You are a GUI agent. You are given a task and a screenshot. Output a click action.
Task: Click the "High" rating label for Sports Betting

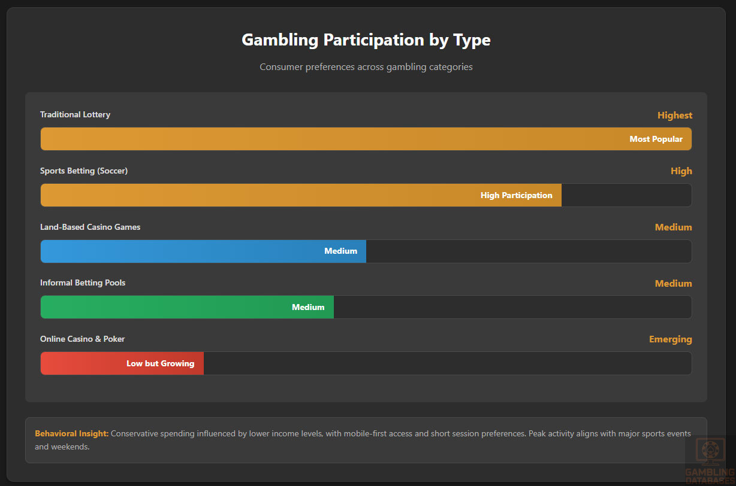[x=681, y=171]
